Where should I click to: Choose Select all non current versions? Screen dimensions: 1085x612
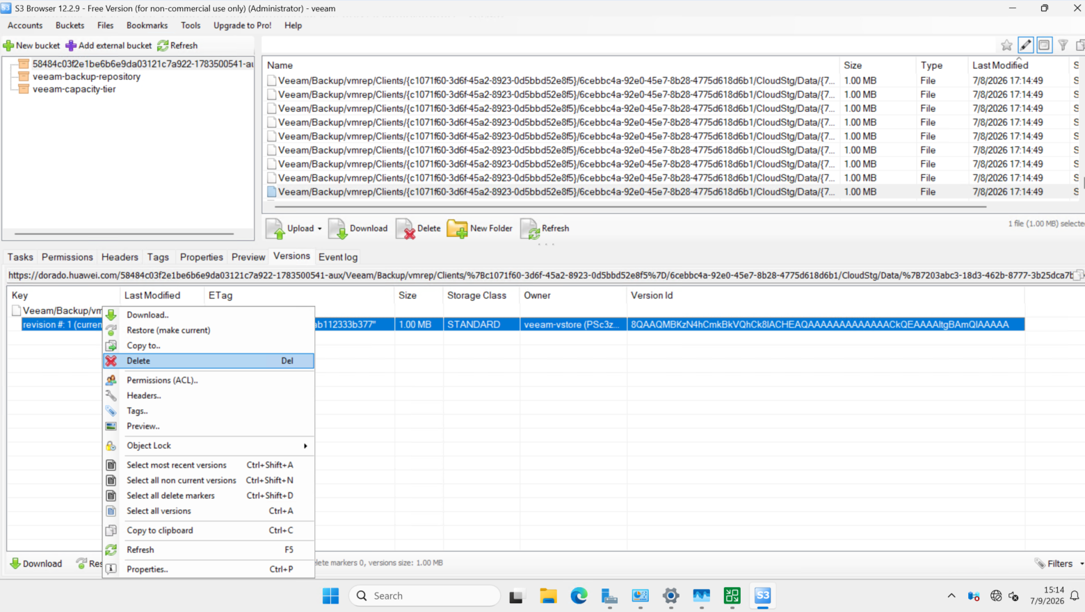(209, 481)
